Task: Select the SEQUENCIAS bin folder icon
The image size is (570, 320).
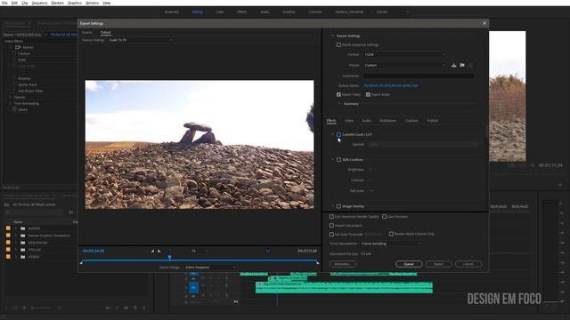Action: click(23, 243)
